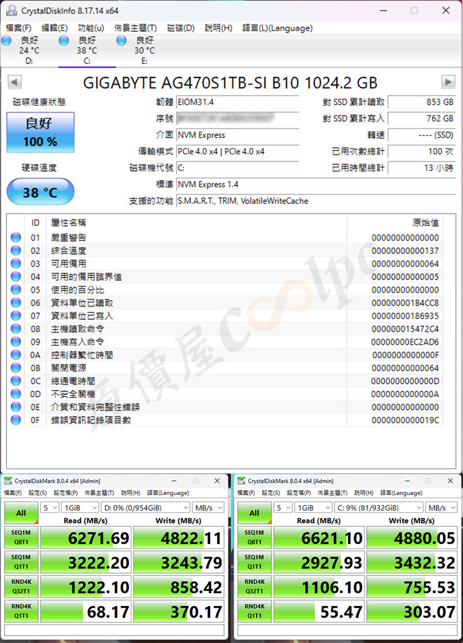Screen dimensions: 463x643
Task: Click 對 SSD 累計寫入 value 762 GB
Action: tap(421, 119)
